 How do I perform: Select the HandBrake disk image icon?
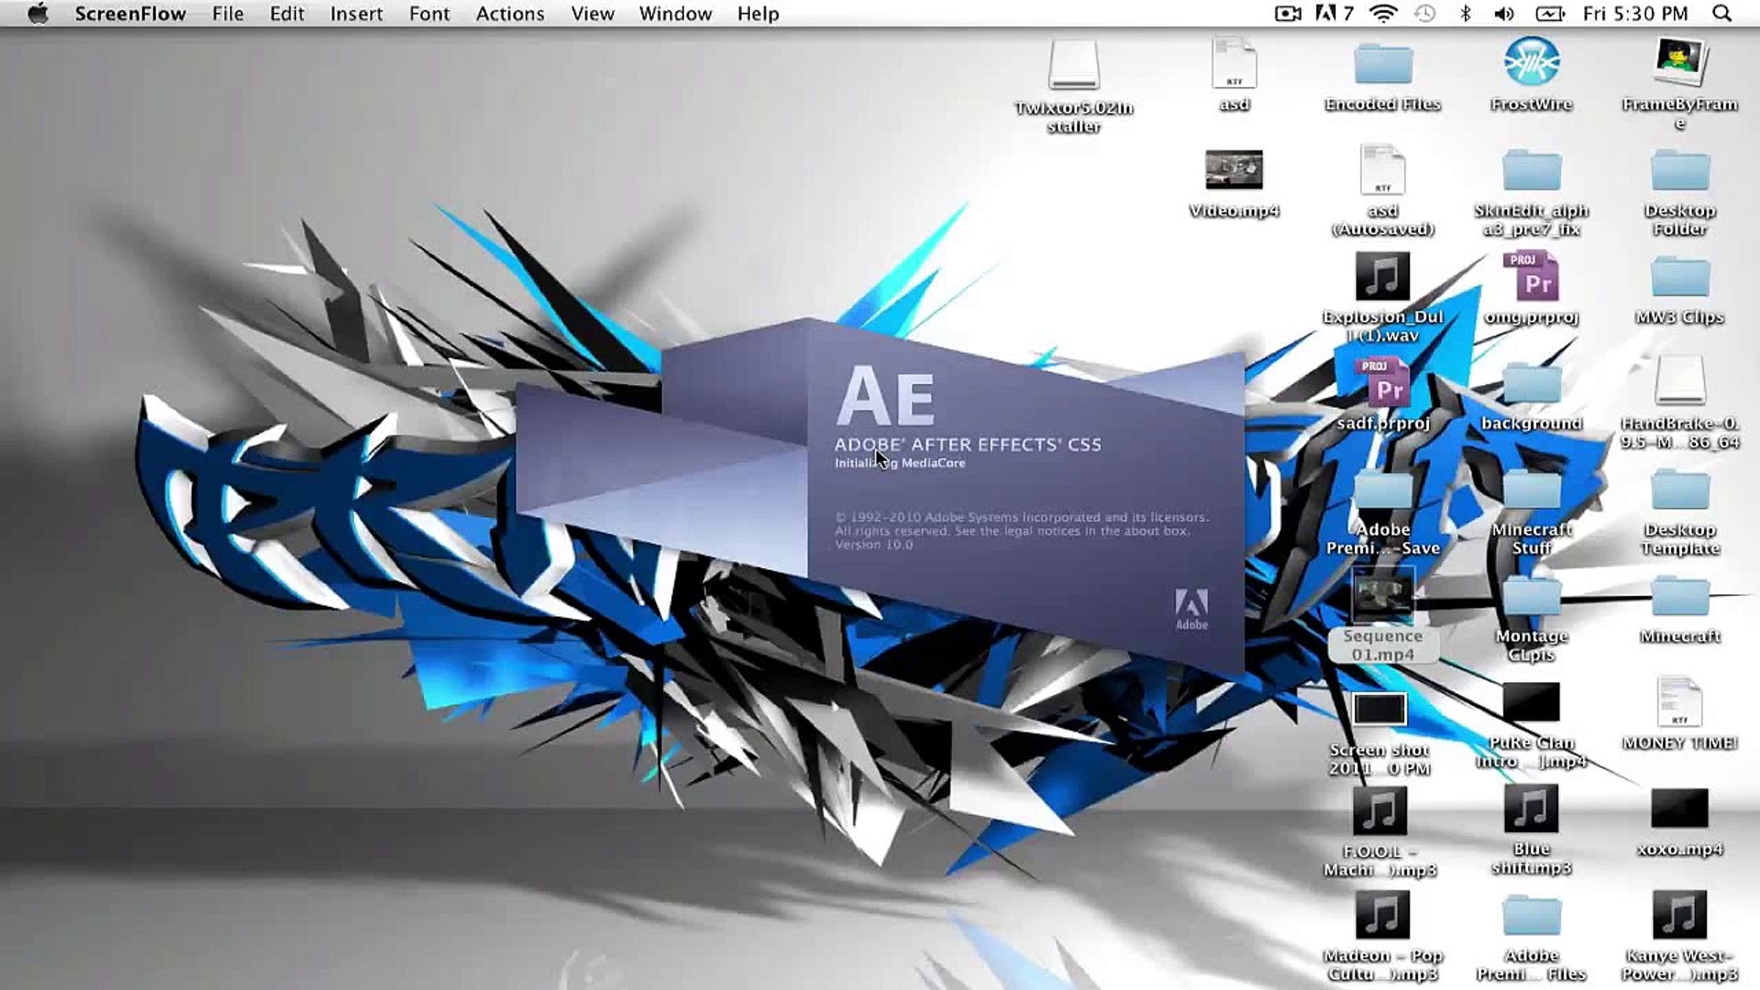(1679, 381)
